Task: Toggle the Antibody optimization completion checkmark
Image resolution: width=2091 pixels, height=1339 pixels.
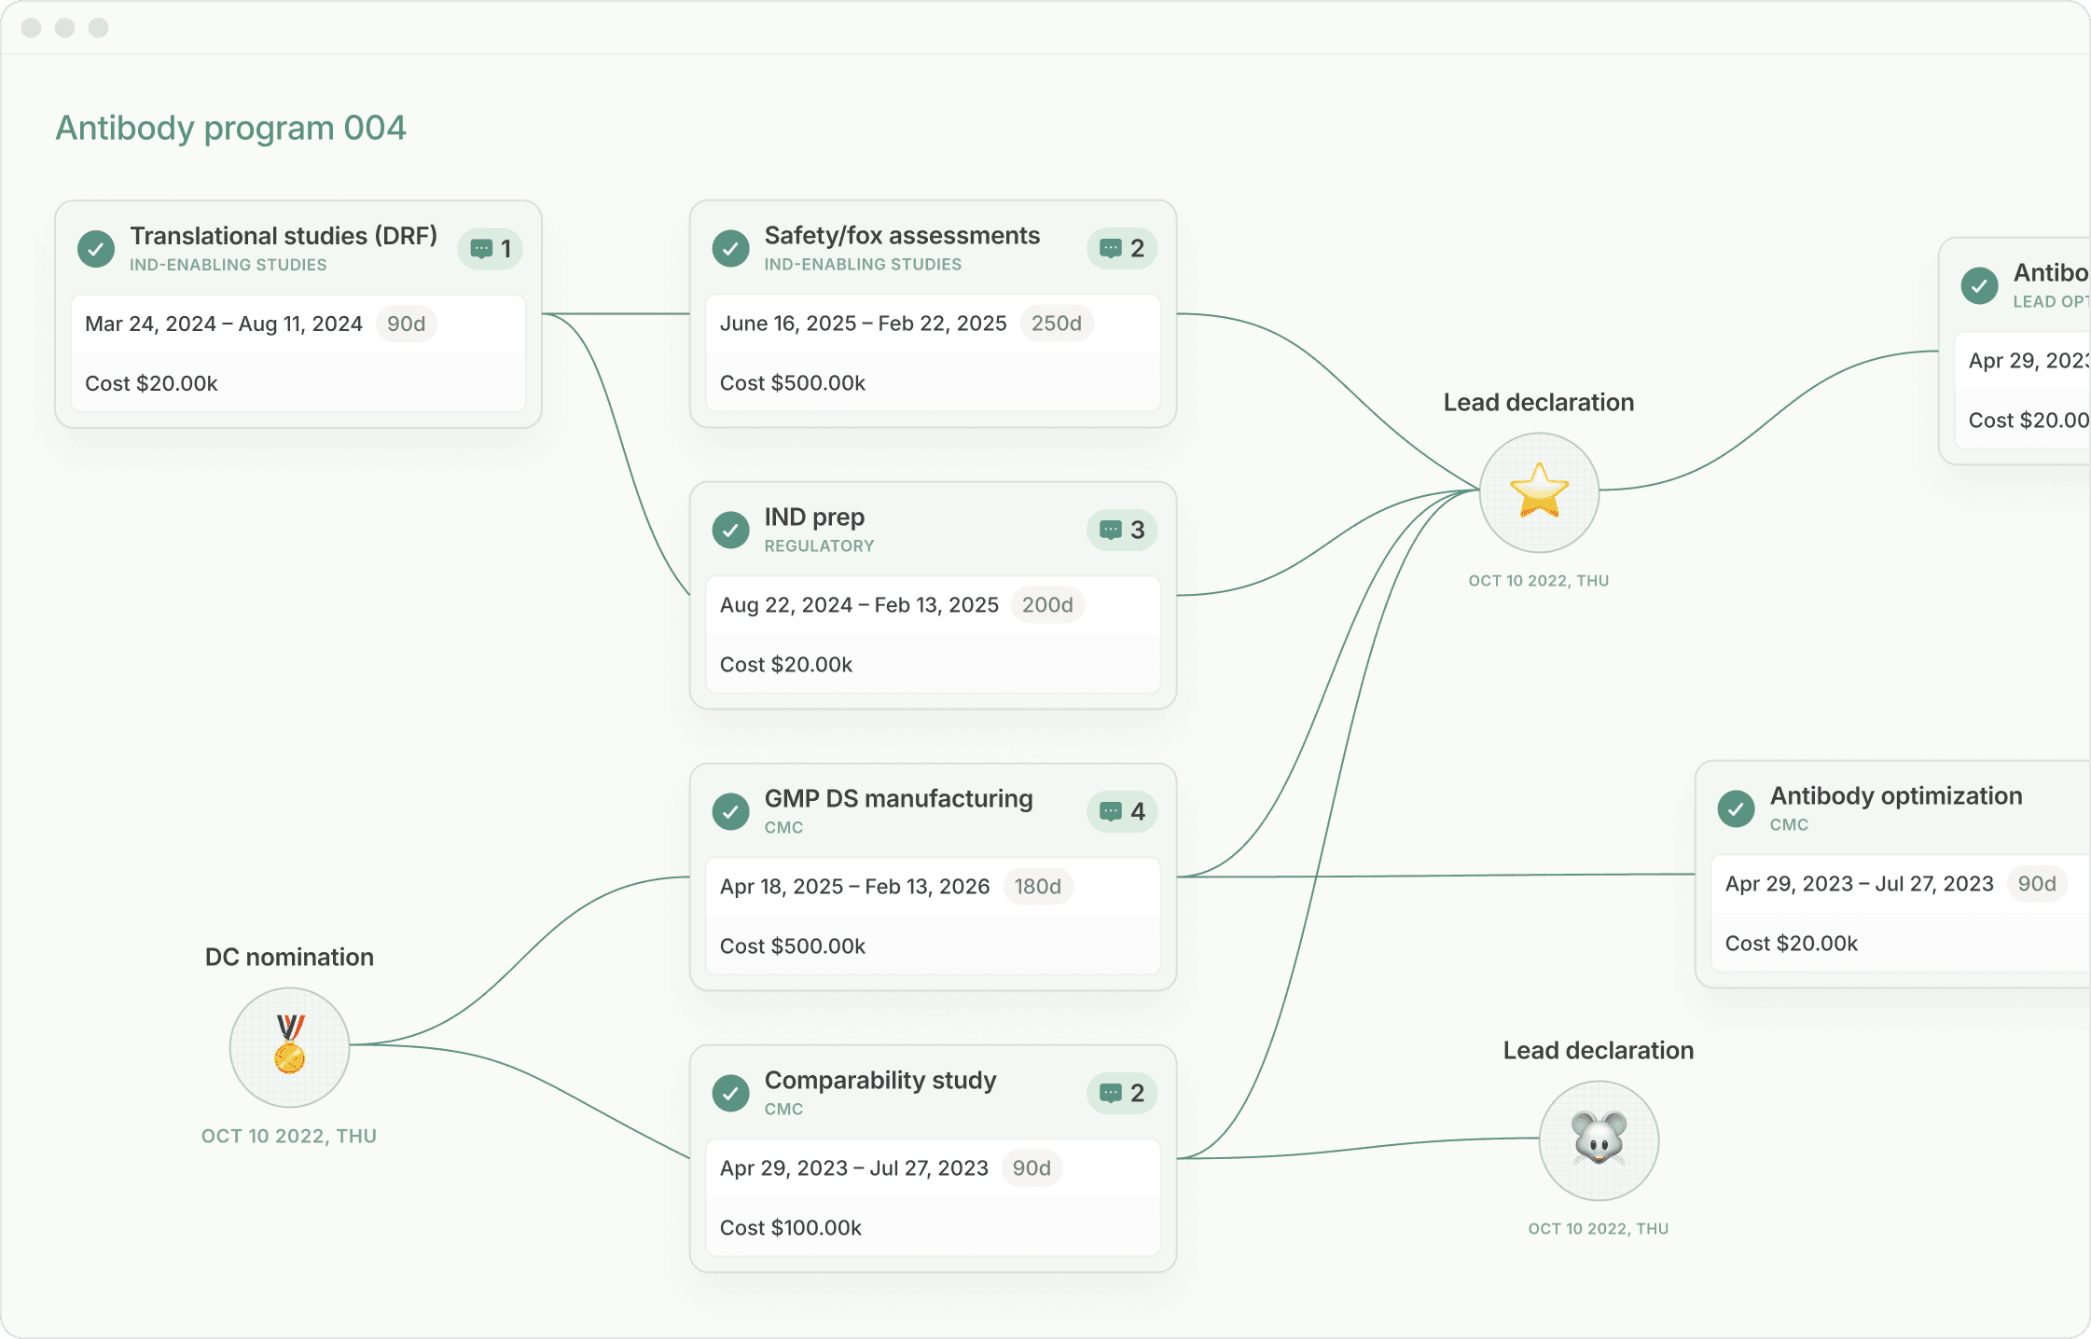Action: point(1736,809)
